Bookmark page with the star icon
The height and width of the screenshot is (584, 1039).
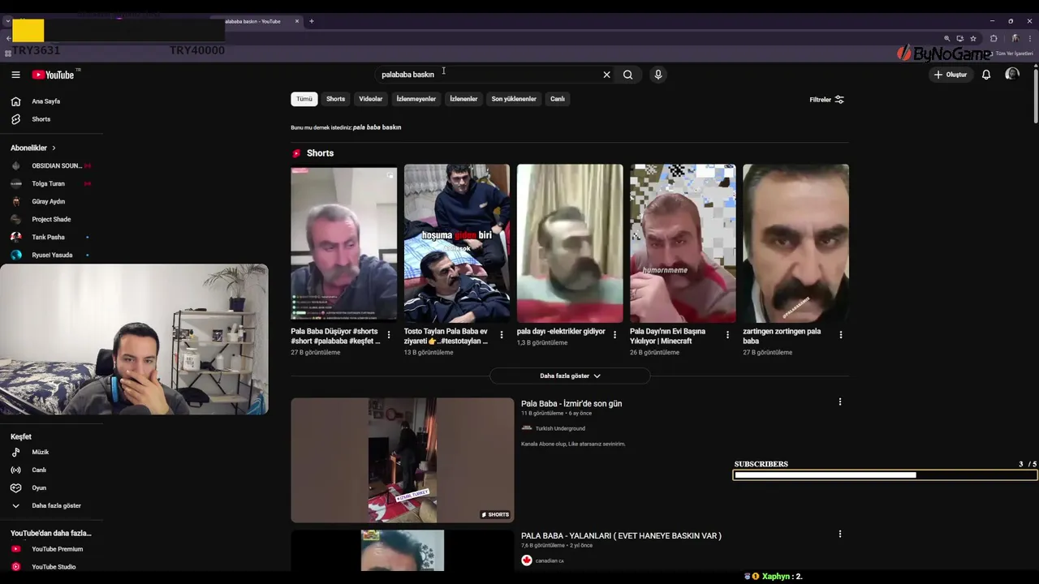click(x=973, y=38)
